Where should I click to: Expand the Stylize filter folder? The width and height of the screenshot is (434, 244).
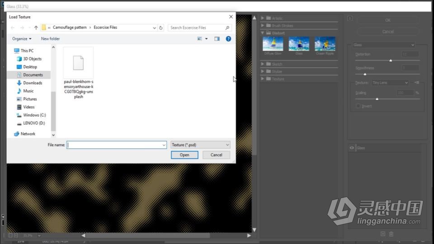pos(262,71)
